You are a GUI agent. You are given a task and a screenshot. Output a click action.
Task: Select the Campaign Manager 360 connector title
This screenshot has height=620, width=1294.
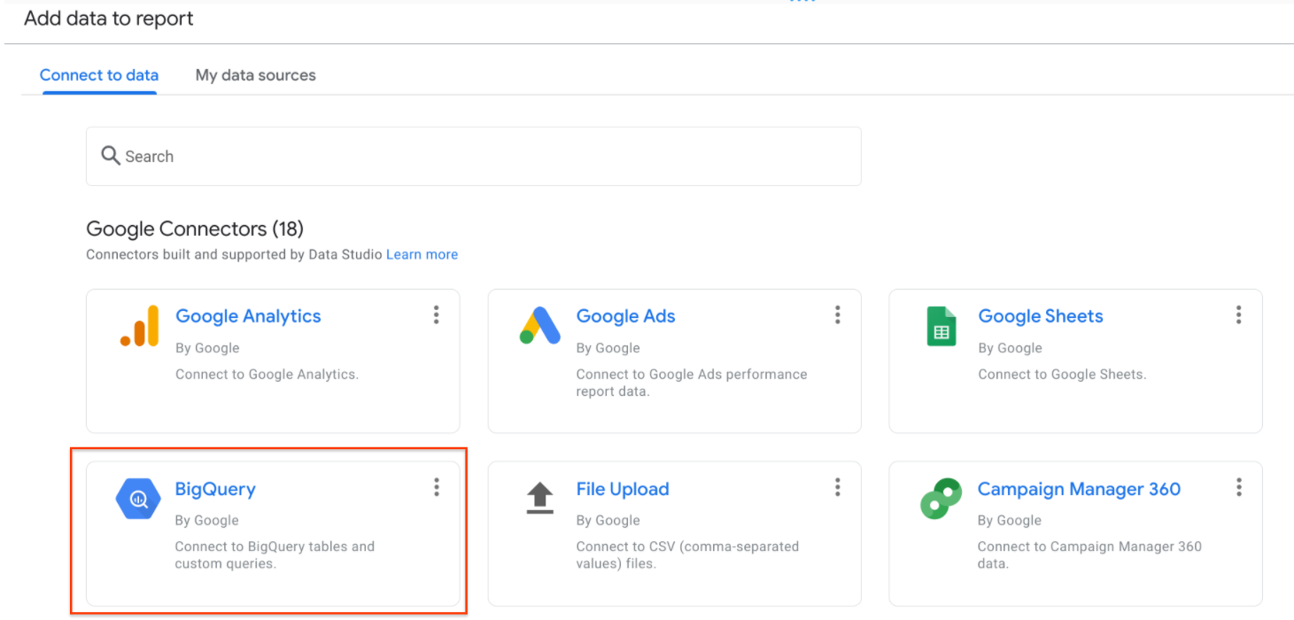1079,489
